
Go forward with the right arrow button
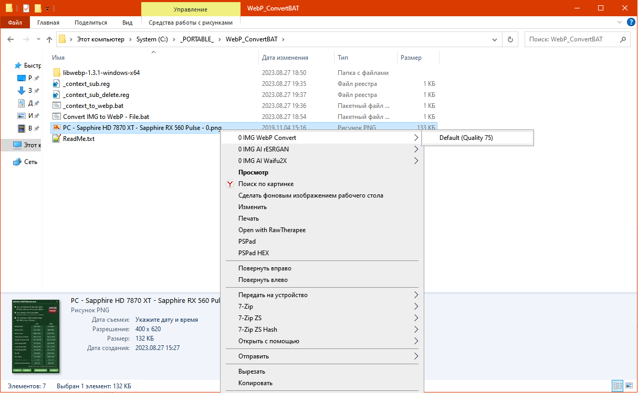click(26, 39)
